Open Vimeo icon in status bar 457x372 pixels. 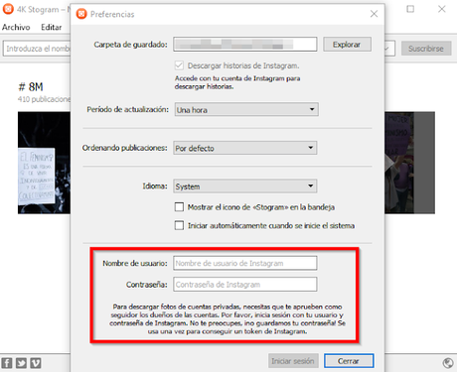click(x=36, y=363)
